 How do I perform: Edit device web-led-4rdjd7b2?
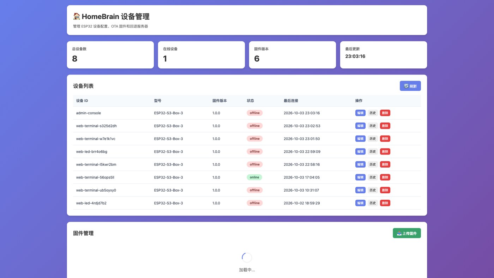pyautogui.click(x=360, y=203)
